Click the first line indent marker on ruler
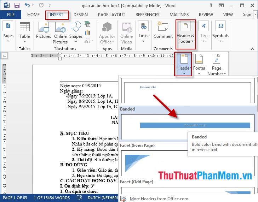Viewport: 258px width, 202px height. click(x=60, y=54)
